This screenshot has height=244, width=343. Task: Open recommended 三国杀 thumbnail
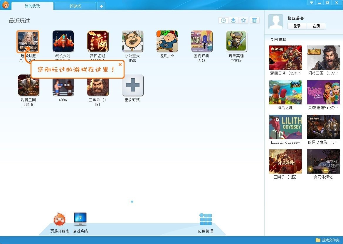(x=285, y=161)
